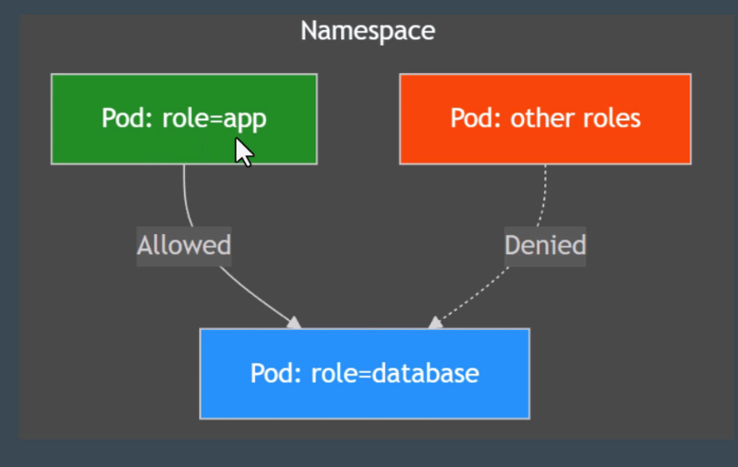This screenshot has width=738, height=467.
Task: Click the Namespace title text
Action: (368, 31)
